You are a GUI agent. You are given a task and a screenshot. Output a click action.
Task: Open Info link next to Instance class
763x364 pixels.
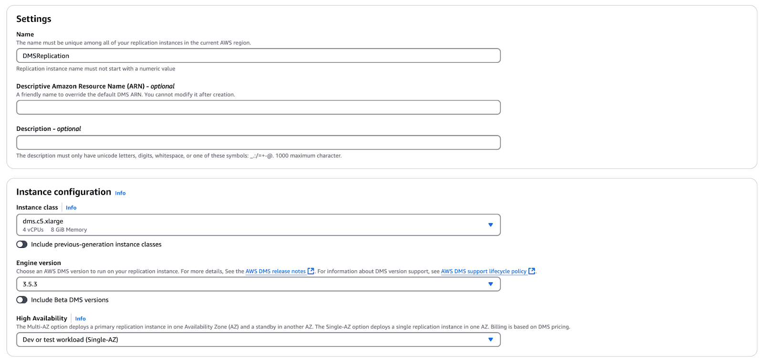click(x=71, y=208)
